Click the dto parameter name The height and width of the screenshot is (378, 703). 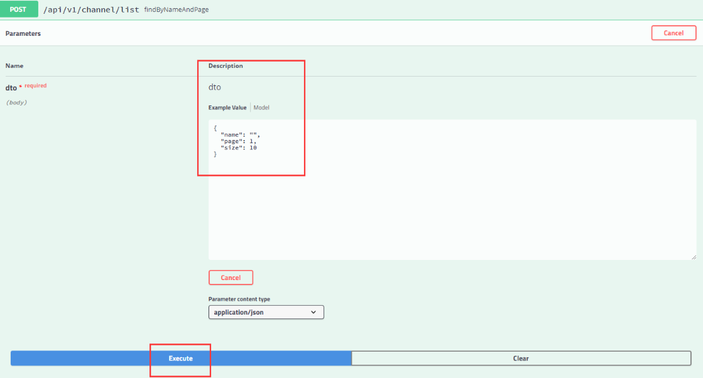11,88
